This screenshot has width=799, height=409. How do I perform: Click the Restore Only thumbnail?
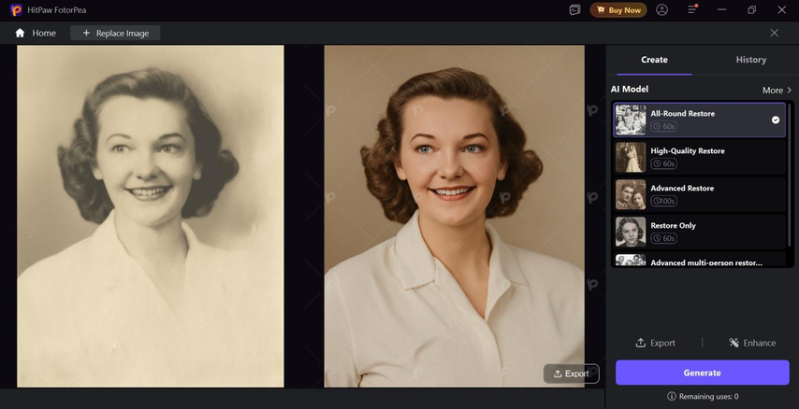pos(631,232)
